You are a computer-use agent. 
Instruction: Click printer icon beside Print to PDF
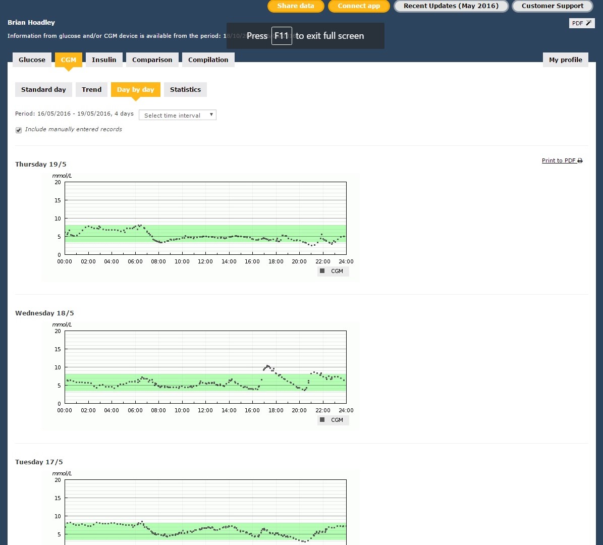click(x=580, y=161)
